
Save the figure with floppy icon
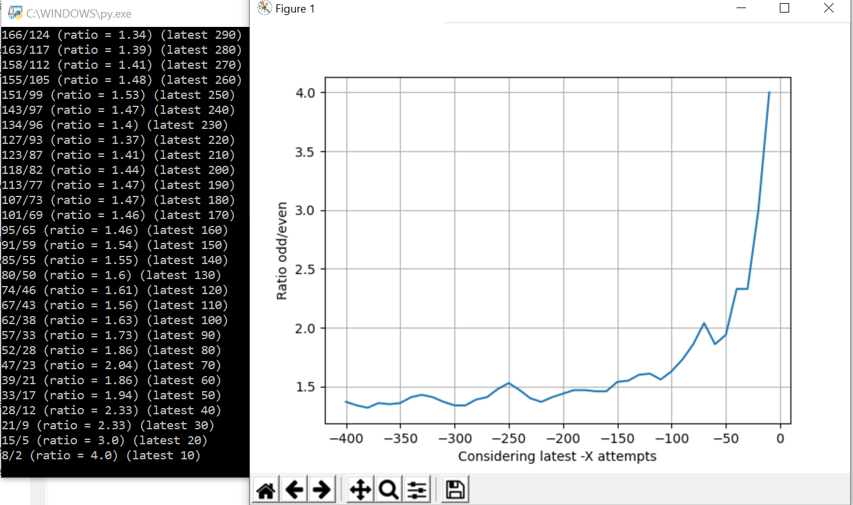coord(455,489)
